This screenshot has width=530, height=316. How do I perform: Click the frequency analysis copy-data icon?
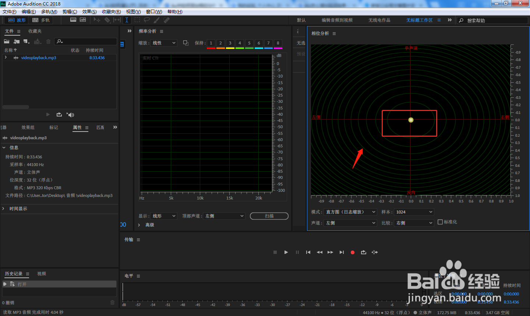coord(186,43)
